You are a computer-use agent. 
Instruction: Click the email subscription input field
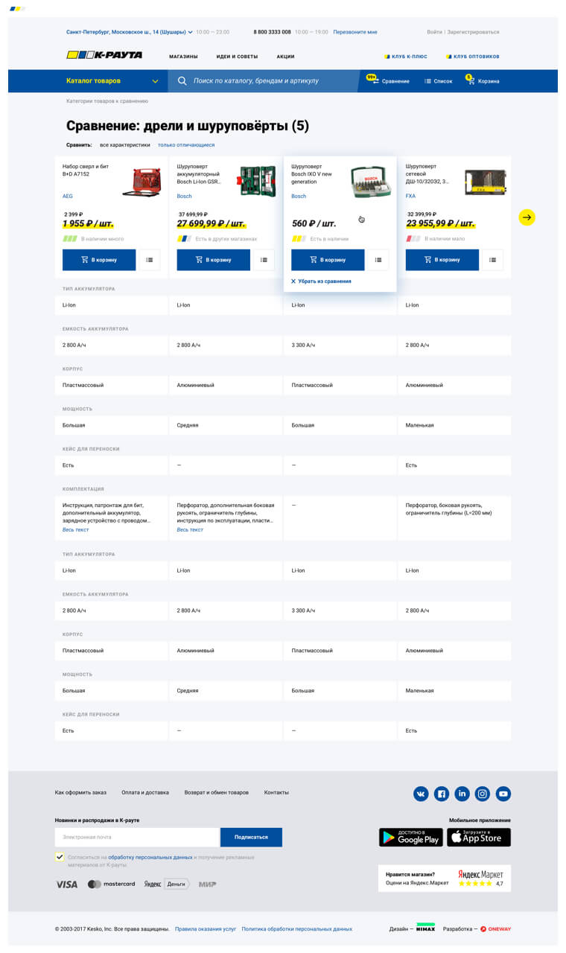[137, 837]
